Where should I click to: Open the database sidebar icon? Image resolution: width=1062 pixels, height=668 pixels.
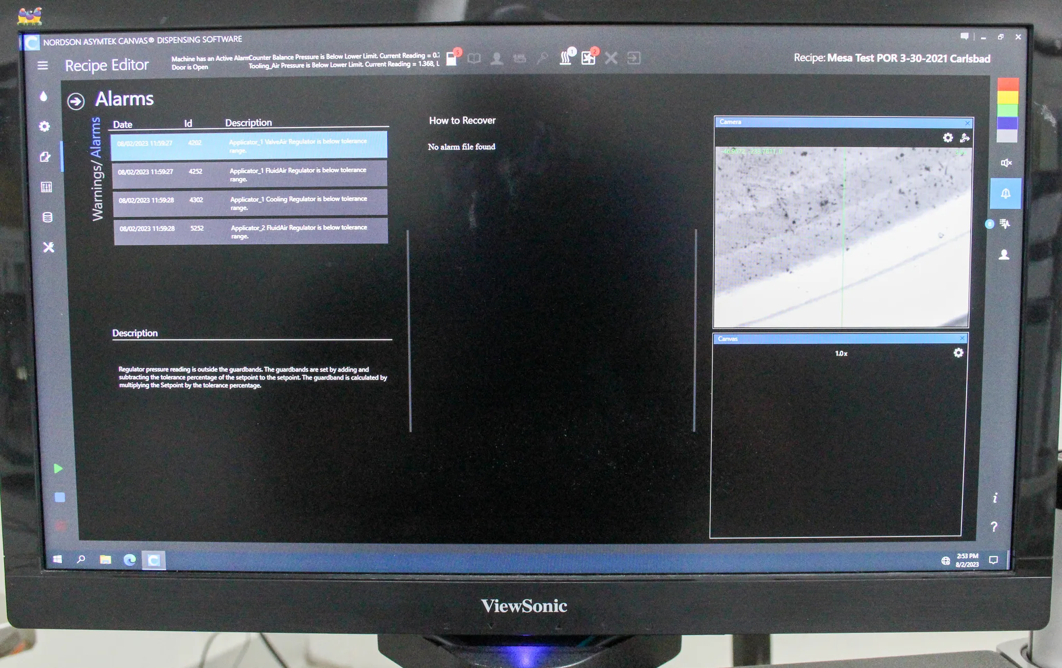pos(47,217)
